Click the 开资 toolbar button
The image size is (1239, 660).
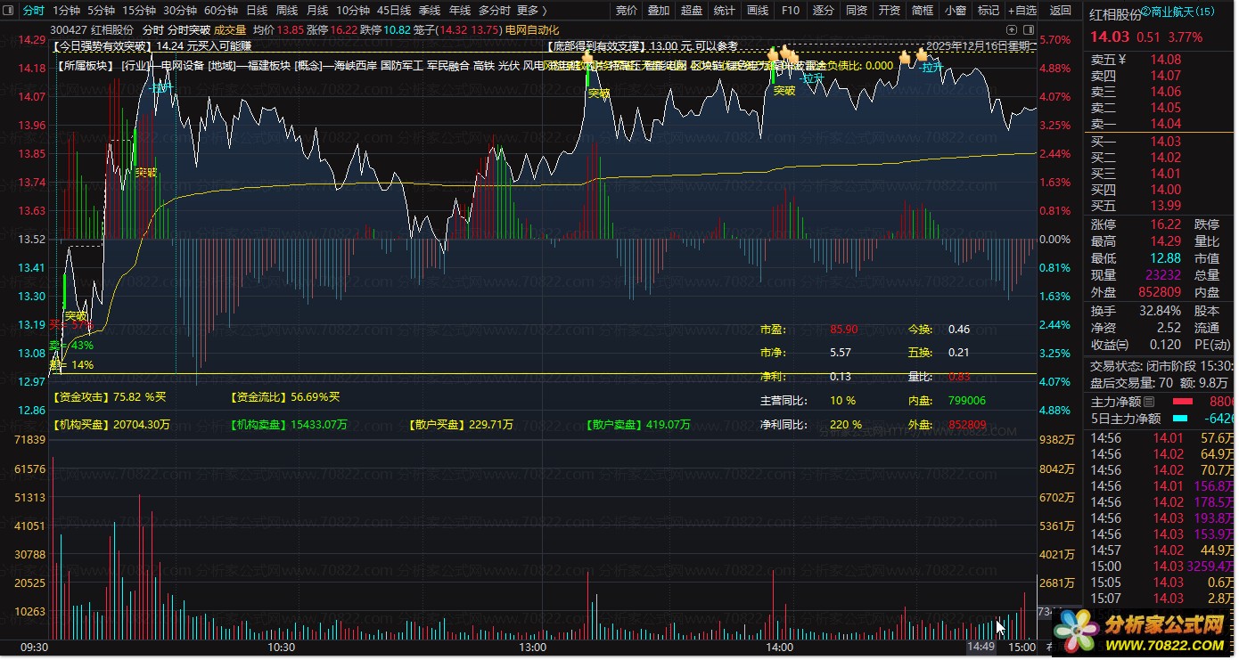tap(890, 11)
